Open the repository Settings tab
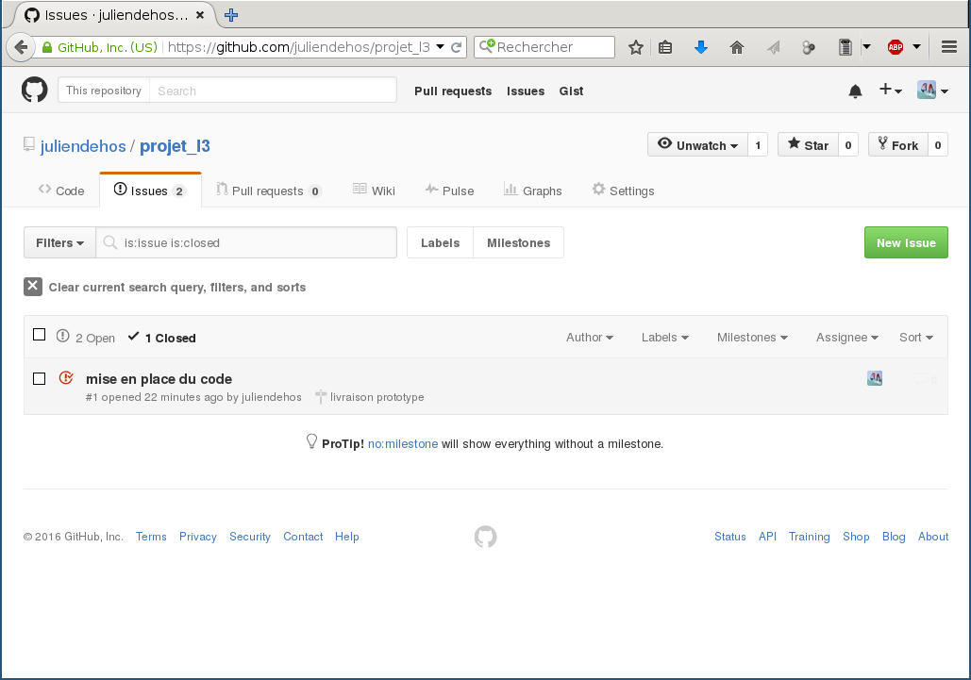The width and height of the screenshot is (971, 680). 623,191
